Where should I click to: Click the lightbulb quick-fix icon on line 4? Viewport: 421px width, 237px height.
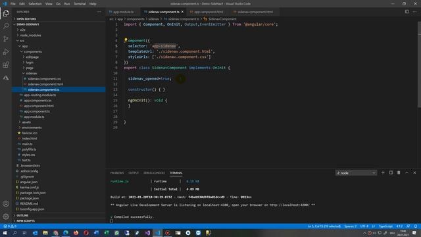126,40
